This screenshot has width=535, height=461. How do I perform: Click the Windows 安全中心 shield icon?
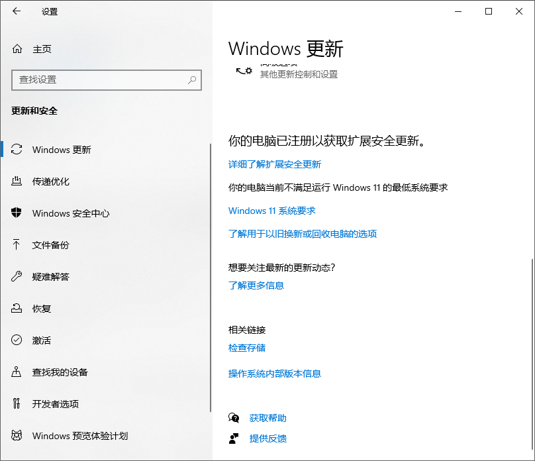17,213
